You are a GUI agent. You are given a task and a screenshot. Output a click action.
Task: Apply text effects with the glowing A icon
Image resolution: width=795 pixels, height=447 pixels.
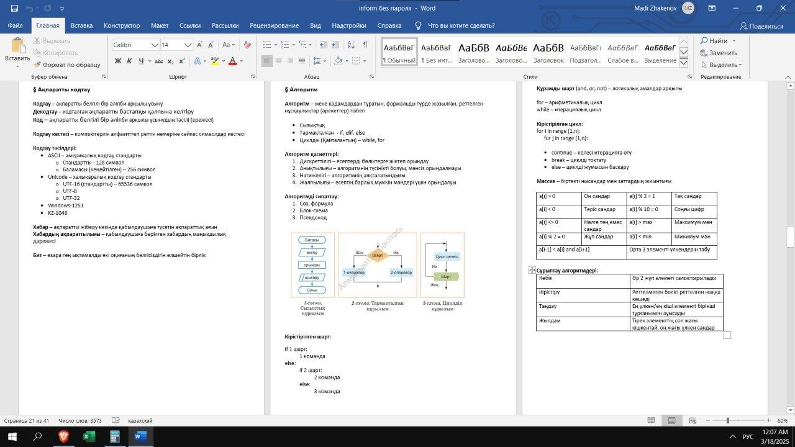pos(197,61)
